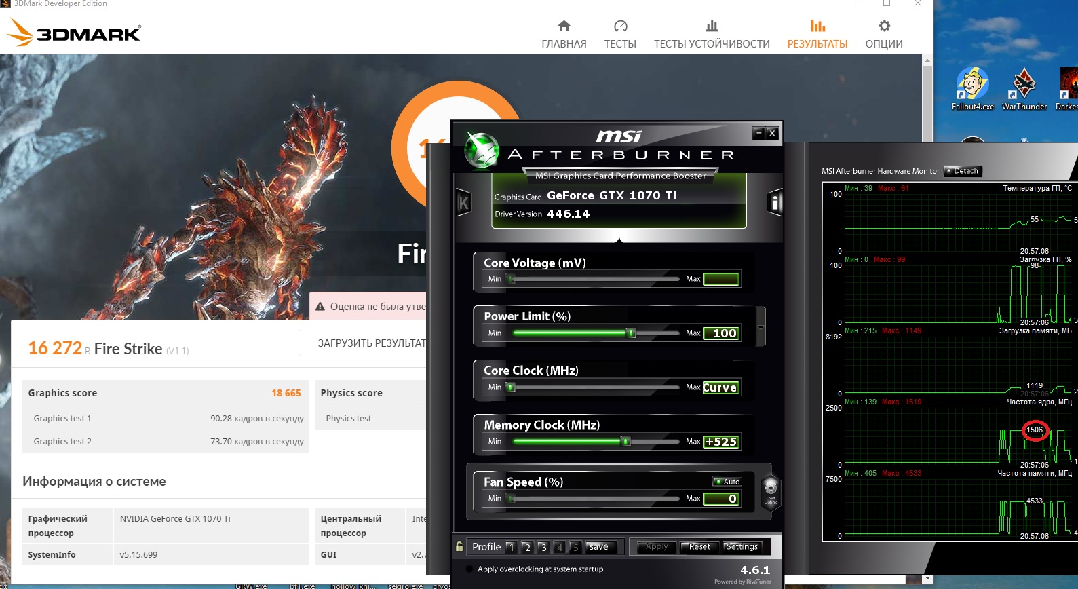
Task: Launch the WarThunder desktop shortcut
Action: [x=1024, y=89]
